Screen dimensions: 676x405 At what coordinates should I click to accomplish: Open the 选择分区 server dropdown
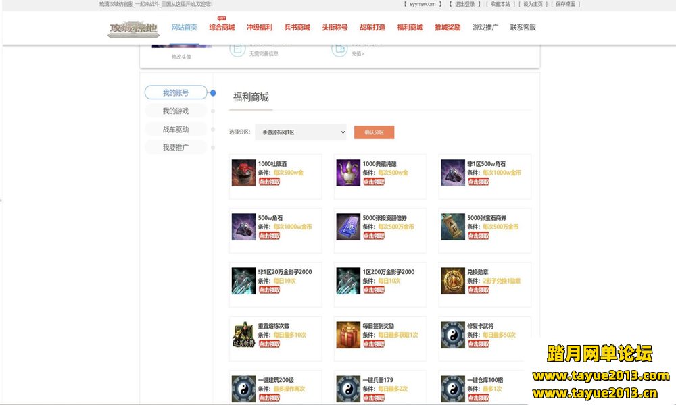click(300, 132)
